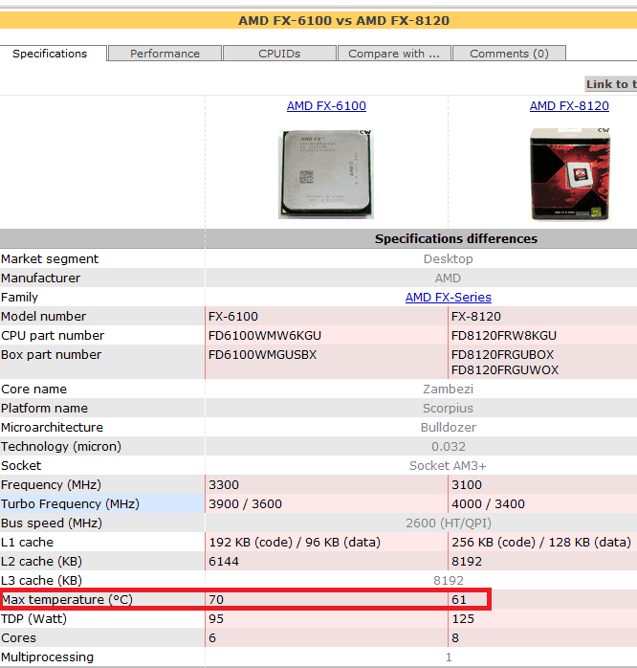This screenshot has width=637, height=668.
Task: Click the 70 max temperature value
Action: [216, 600]
